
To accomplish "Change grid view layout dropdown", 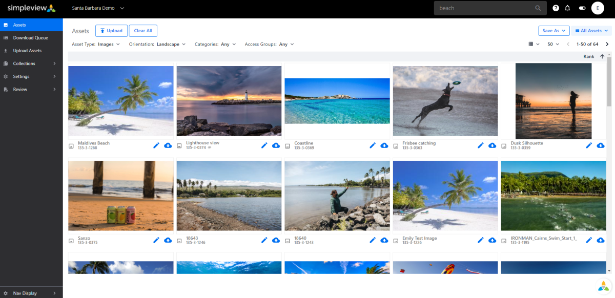I will point(534,45).
